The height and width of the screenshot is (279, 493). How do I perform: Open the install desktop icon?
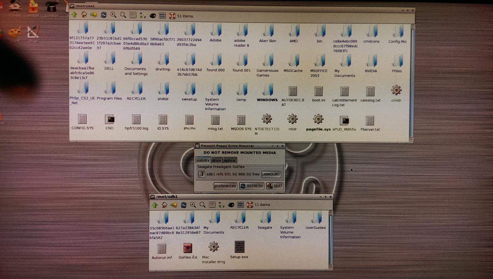(x=33, y=9)
